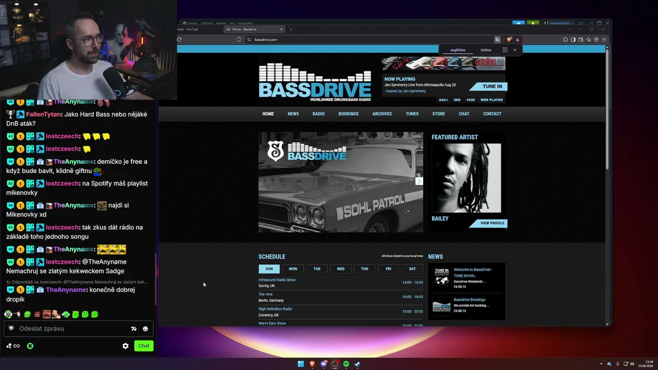Select the AAC+ stream option
The height and width of the screenshot is (370, 658).
(443, 100)
